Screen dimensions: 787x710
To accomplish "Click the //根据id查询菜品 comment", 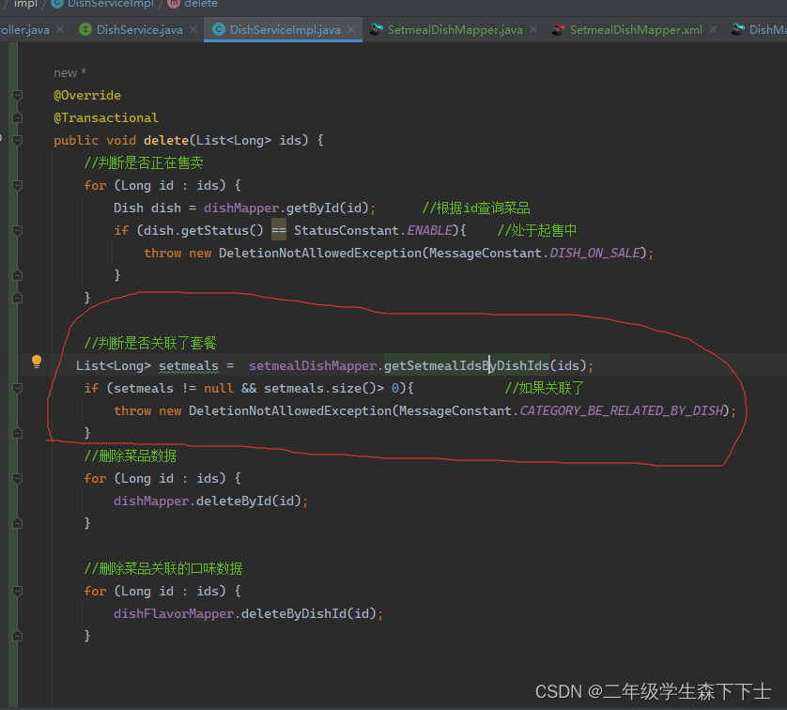I will [476, 208].
